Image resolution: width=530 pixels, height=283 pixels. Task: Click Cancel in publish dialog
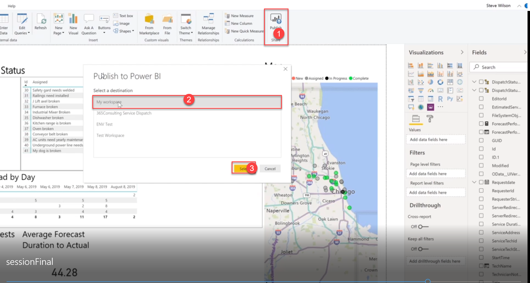tap(270, 169)
